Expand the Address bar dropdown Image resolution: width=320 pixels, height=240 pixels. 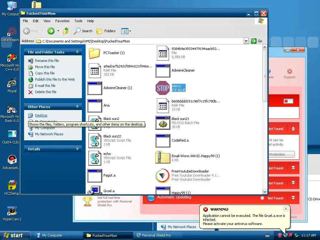coord(246,41)
